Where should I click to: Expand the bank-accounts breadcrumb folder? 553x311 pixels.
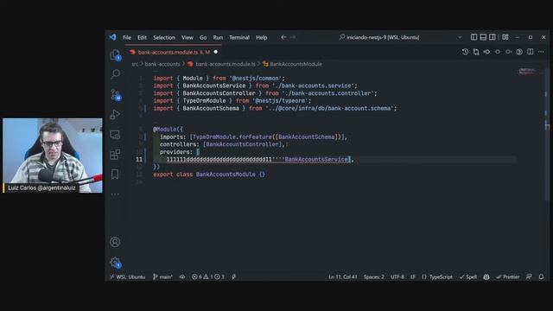tap(162, 64)
